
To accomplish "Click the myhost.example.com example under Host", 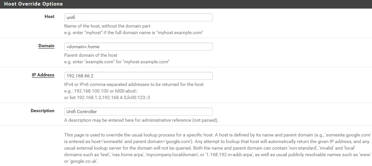I will (134, 33).
